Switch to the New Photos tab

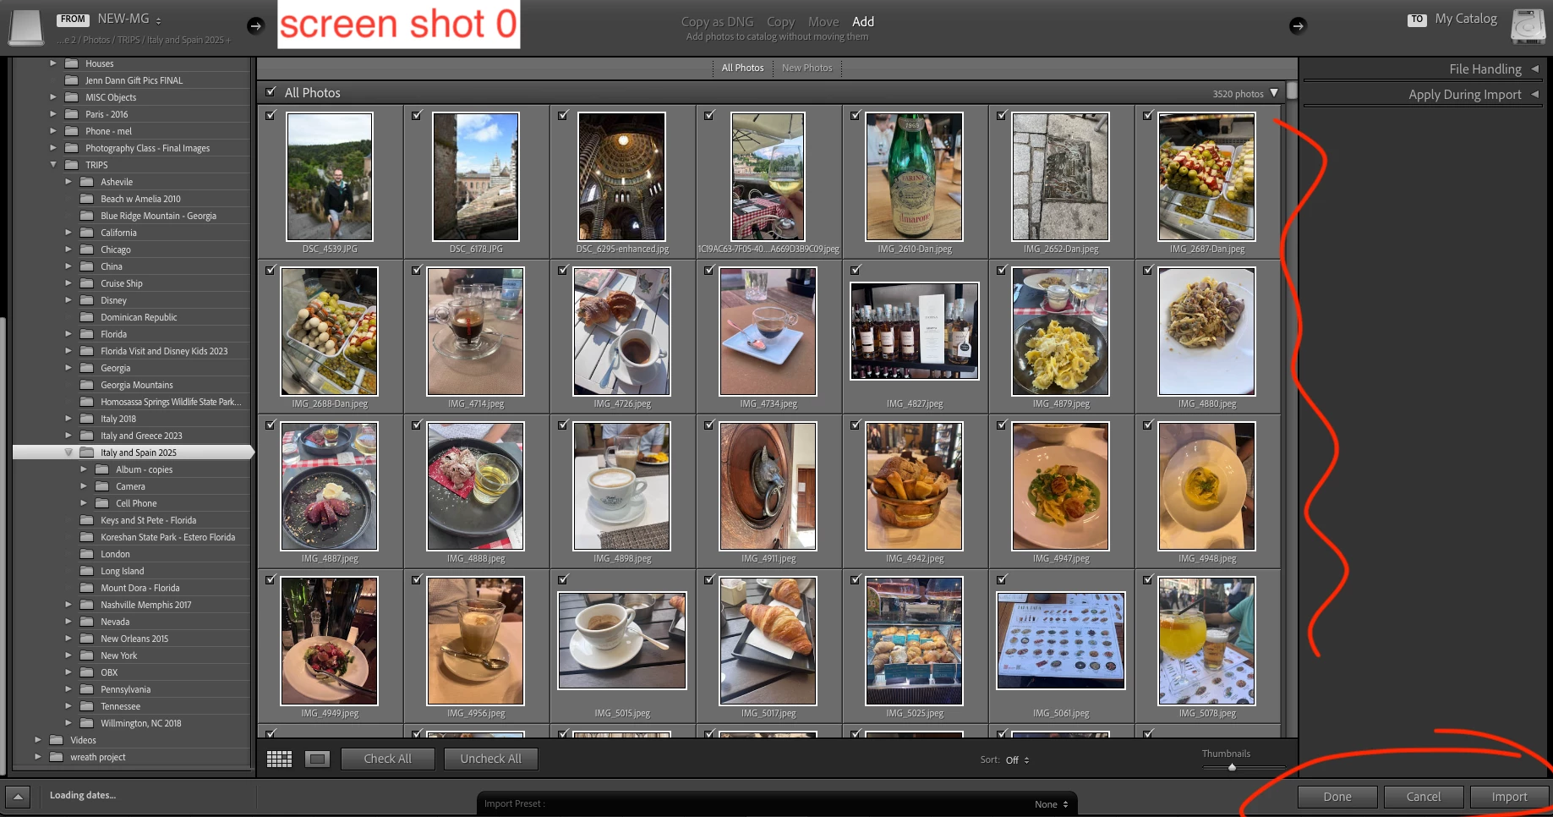point(807,68)
